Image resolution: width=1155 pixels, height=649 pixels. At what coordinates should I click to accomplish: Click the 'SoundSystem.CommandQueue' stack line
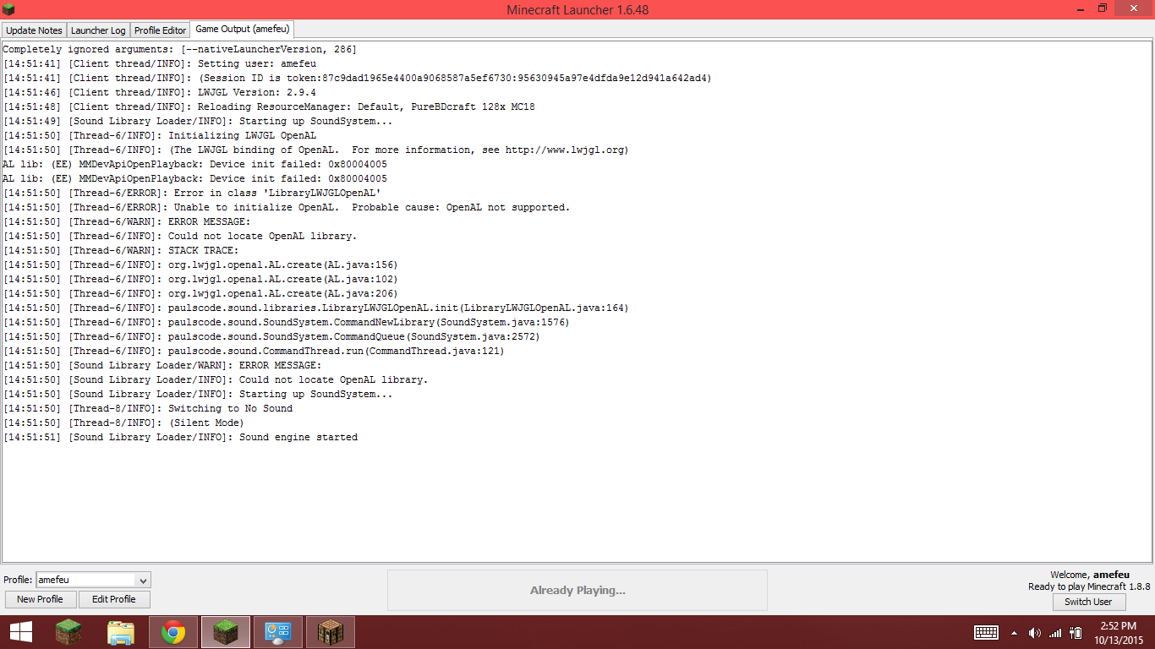tap(271, 336)
